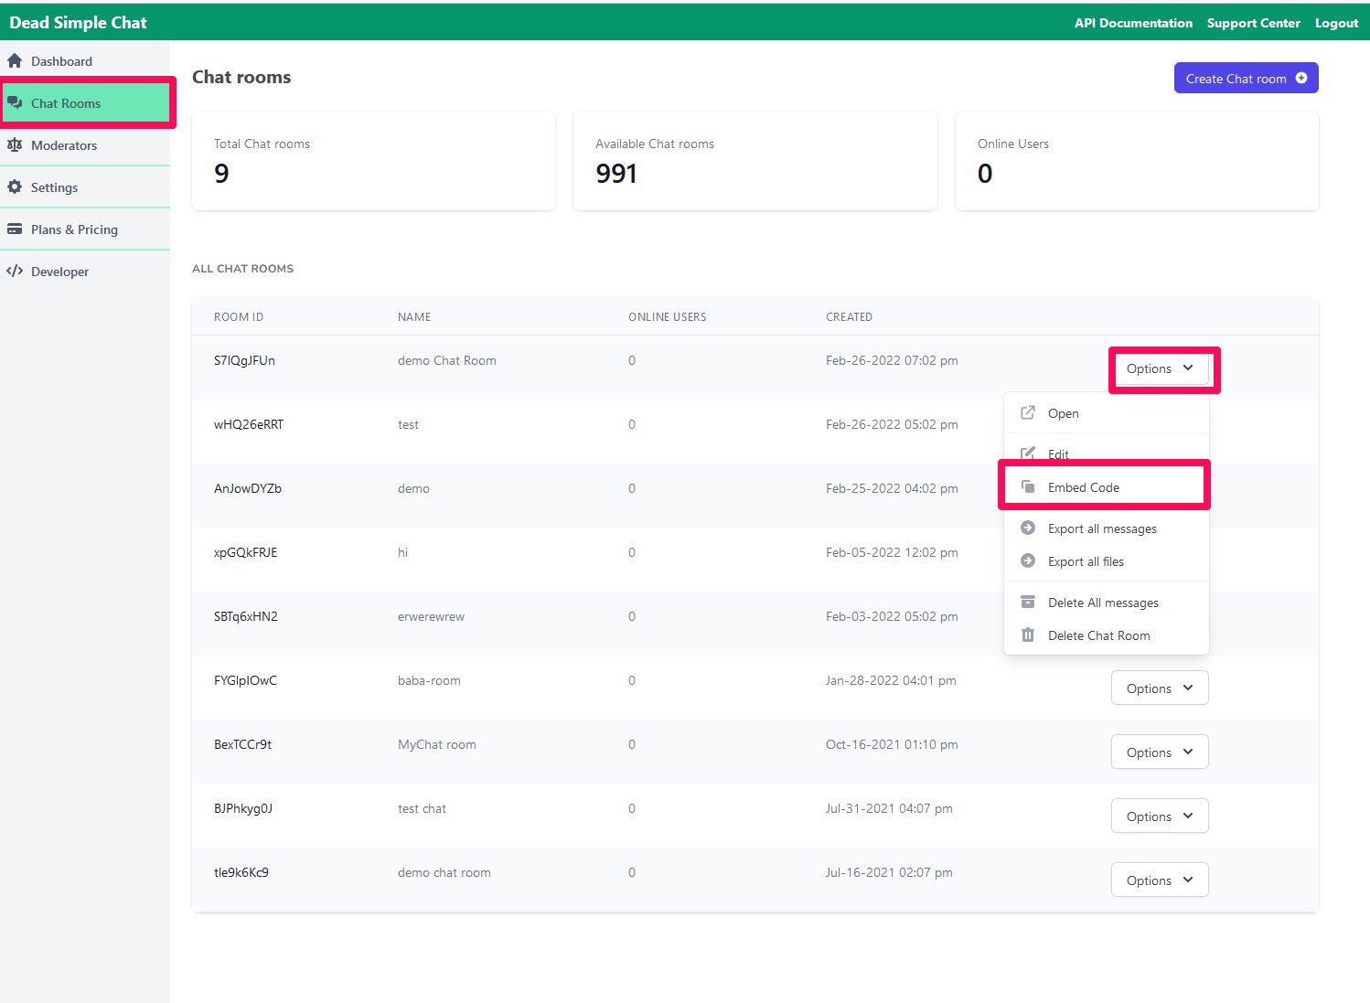The height and width of the screenshot is (1003, 1370).
Task: Choose Export all messages menu entry
Action: (1107, 528)
